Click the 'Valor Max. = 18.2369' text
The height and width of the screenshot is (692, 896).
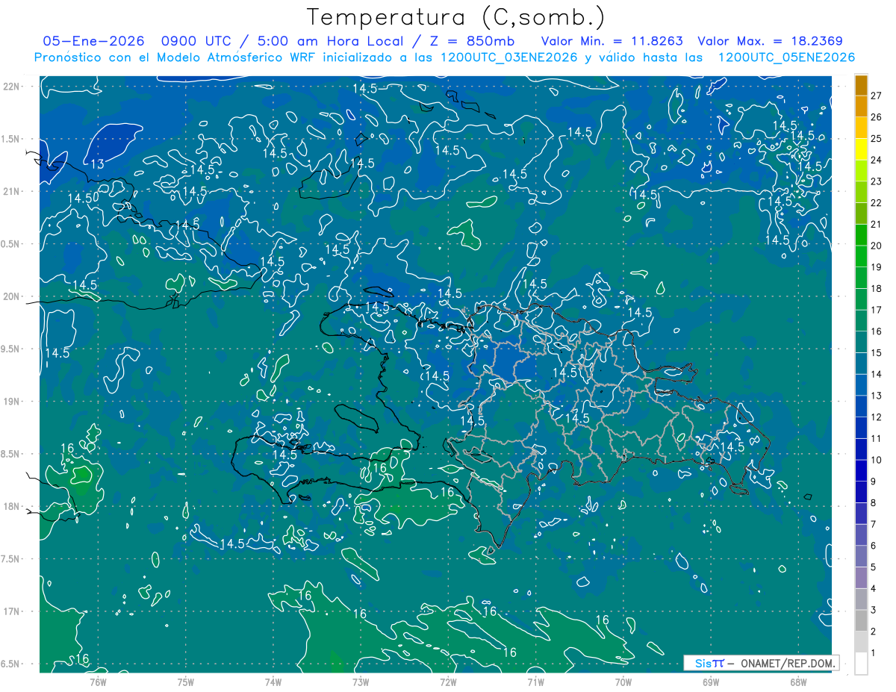(770, 42)
